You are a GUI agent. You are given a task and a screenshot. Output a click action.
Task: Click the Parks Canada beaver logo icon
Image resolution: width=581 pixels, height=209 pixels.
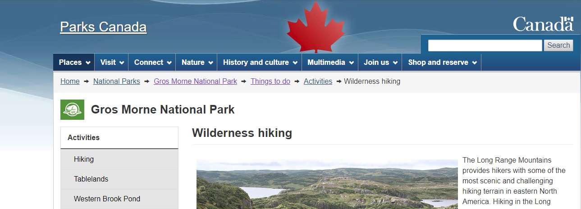click(72, 109)
